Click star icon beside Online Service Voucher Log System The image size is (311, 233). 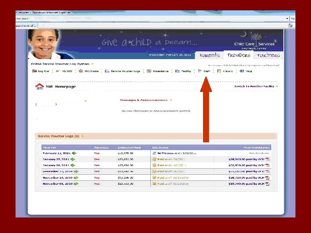click(x=92, y=64)
